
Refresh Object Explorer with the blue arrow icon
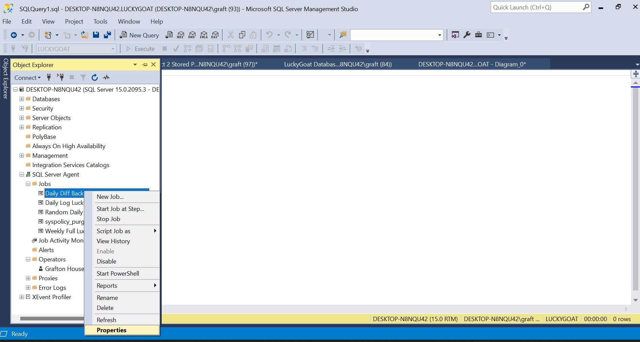95,77
